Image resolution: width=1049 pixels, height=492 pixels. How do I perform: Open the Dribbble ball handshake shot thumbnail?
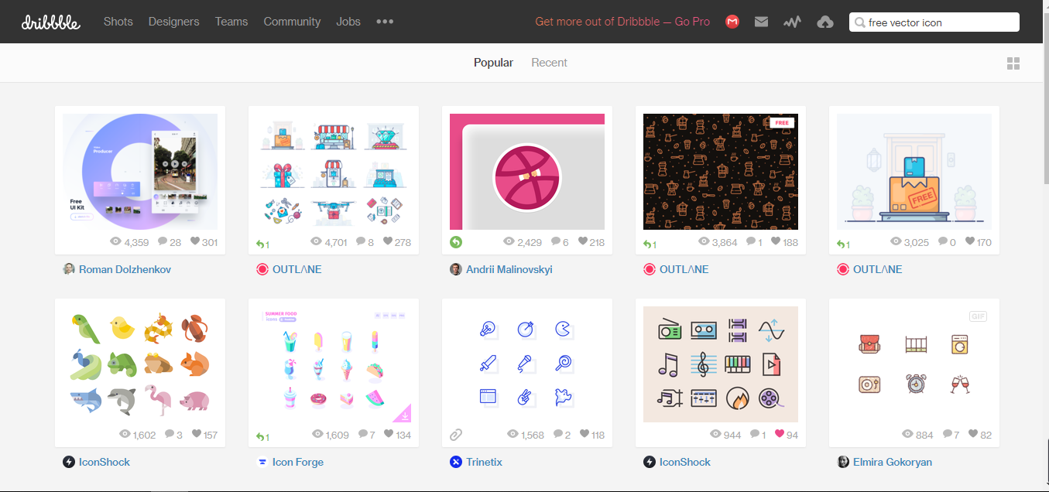(x=527, y=172)
